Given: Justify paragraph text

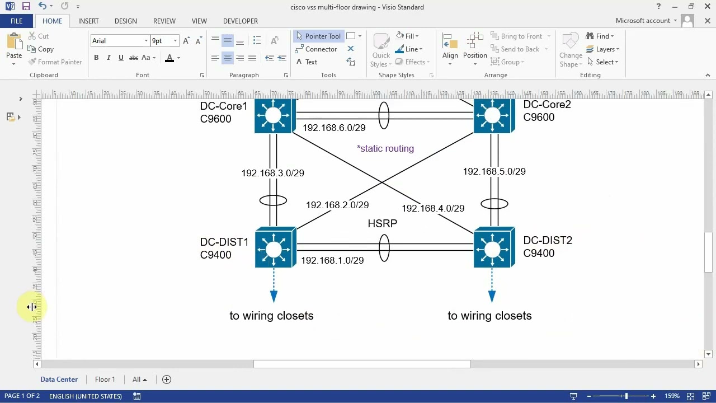Looking at the screenshot, I should tap(252, 58).
